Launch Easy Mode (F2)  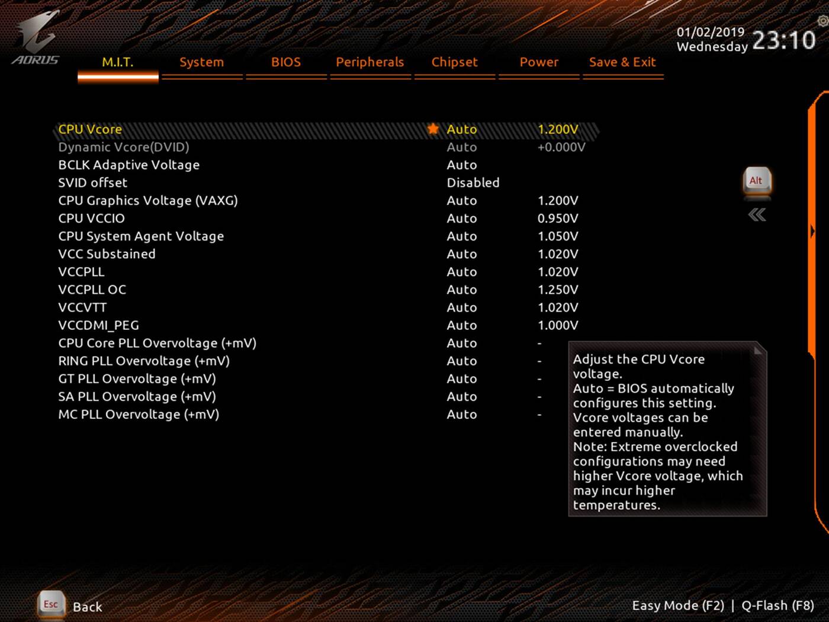[x=678, y=605]
